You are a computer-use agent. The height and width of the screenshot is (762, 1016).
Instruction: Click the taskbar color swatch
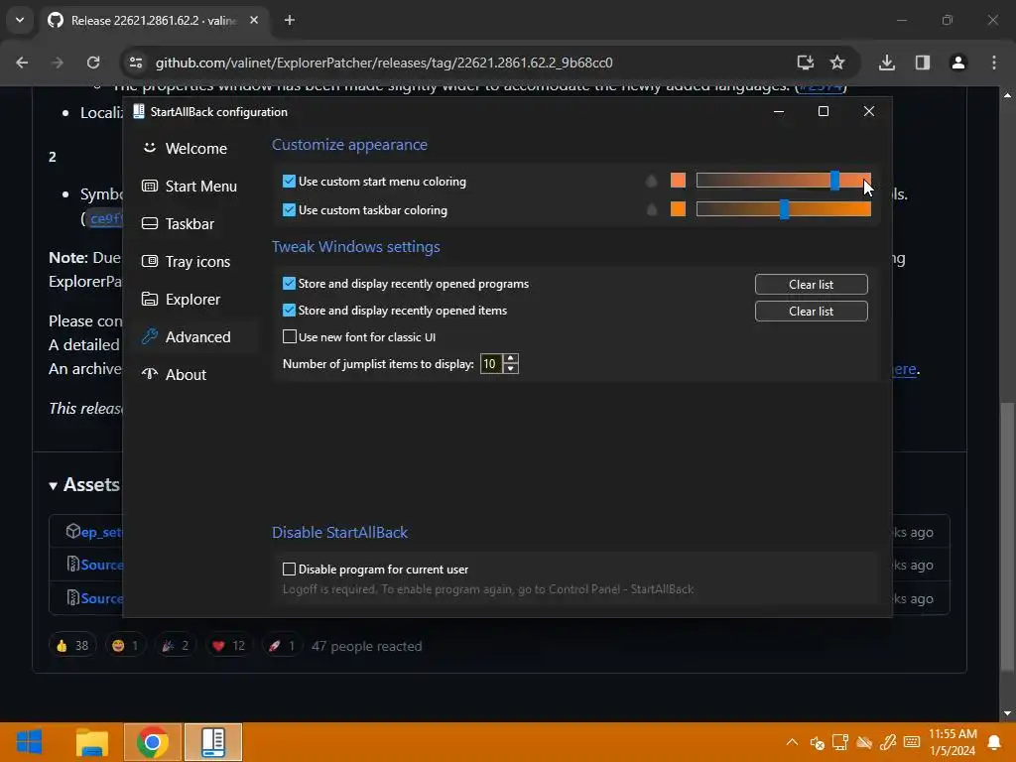[x=678, y=208]
